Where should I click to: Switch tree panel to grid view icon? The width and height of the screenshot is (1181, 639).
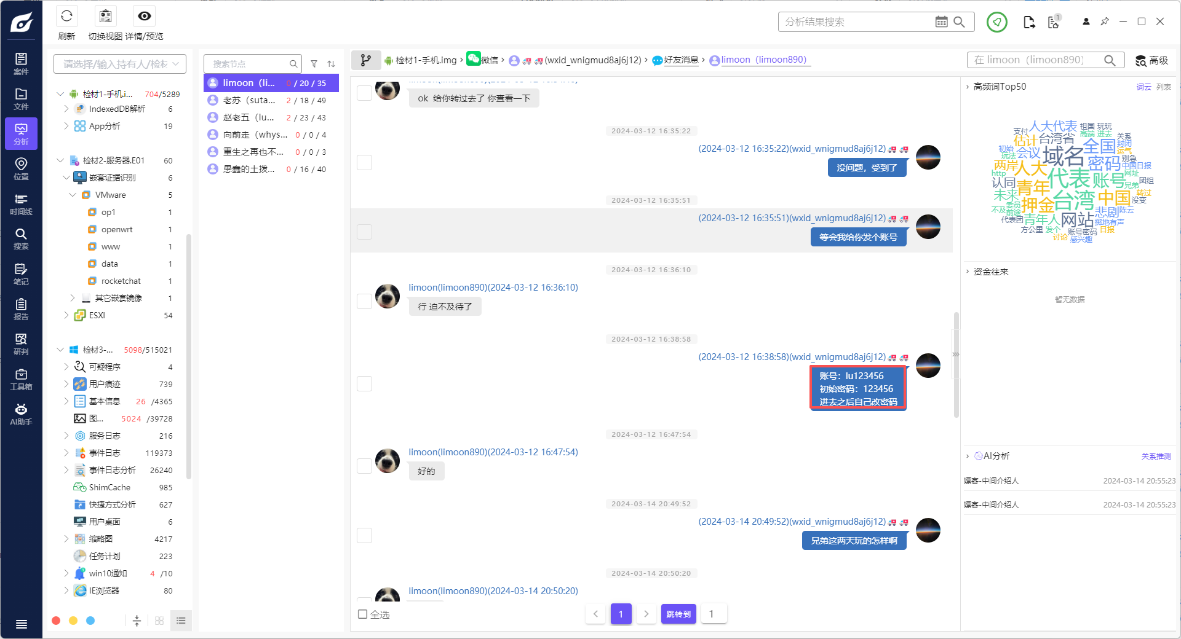(159, 621)
